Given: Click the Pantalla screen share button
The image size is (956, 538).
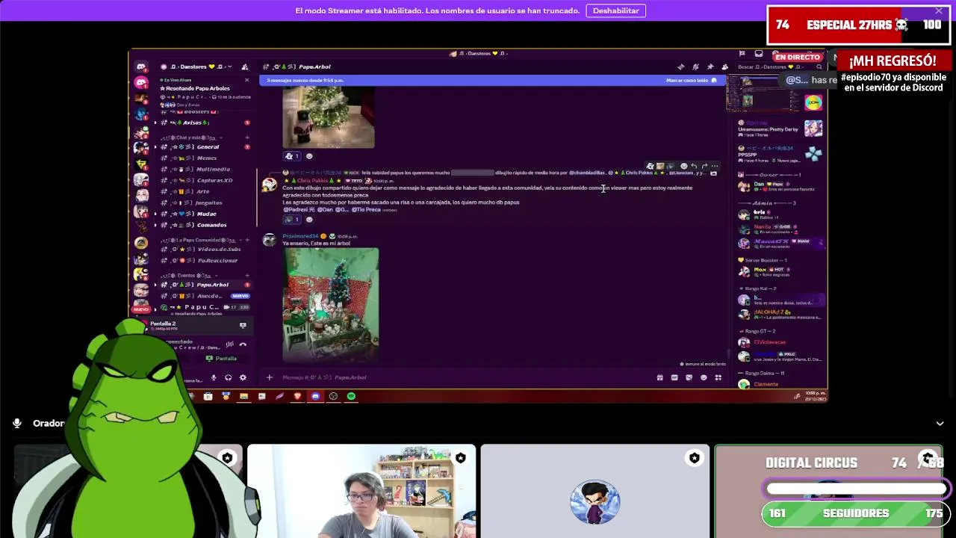Looking at the screenshot, I should [222, 359].
